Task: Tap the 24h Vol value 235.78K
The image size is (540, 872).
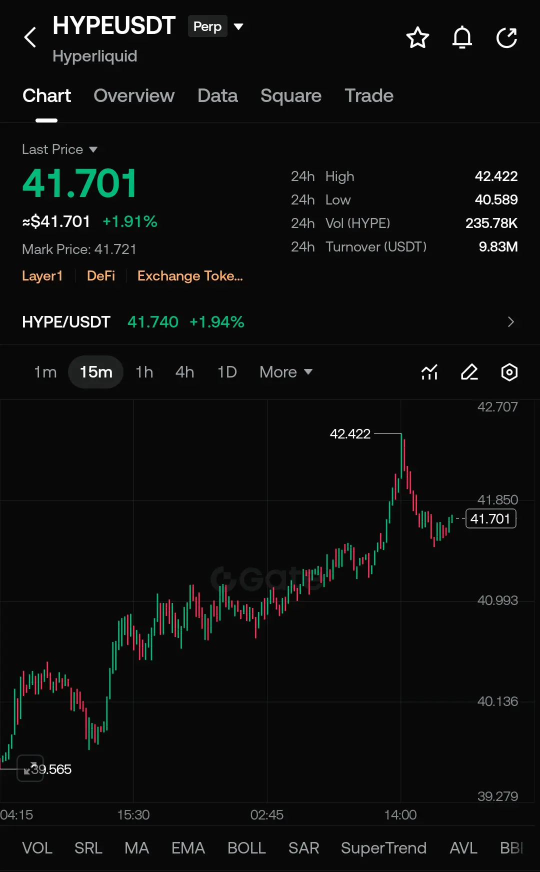Action: tap(491, 223)
